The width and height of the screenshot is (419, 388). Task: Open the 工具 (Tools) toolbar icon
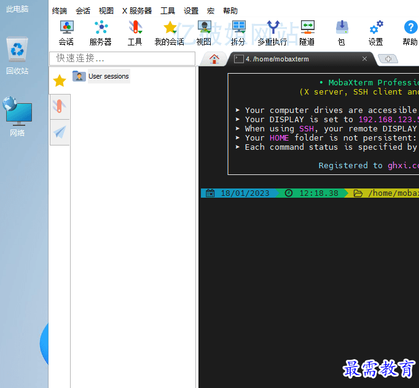pyautogui.click(x=135, y=33)
